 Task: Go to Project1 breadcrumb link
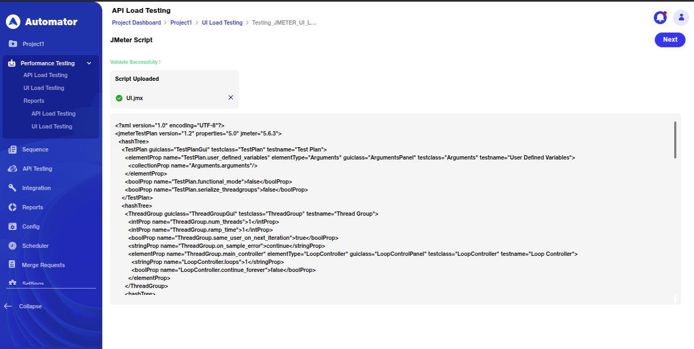click(181, 23)
